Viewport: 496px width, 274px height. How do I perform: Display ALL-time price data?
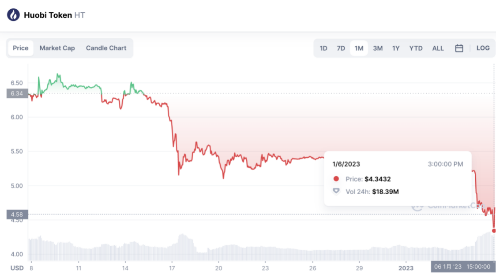pyautogui.click(x=438, y=48)
